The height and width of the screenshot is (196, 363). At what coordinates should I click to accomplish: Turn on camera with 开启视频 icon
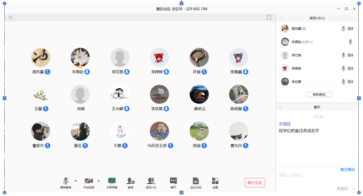89,181
